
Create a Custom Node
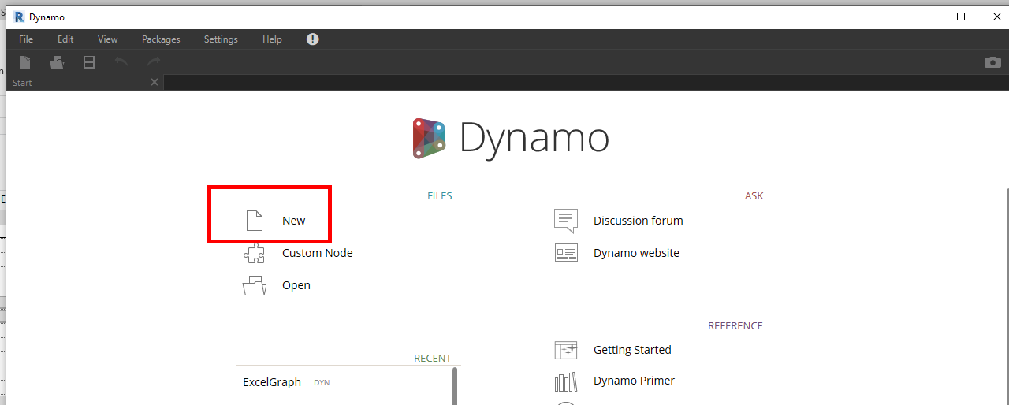click(x=318, y=253)
